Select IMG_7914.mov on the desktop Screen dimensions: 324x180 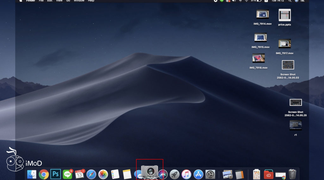pos(262,17)
